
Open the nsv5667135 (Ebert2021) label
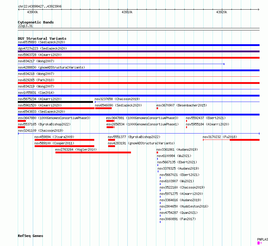click(177, 162)
